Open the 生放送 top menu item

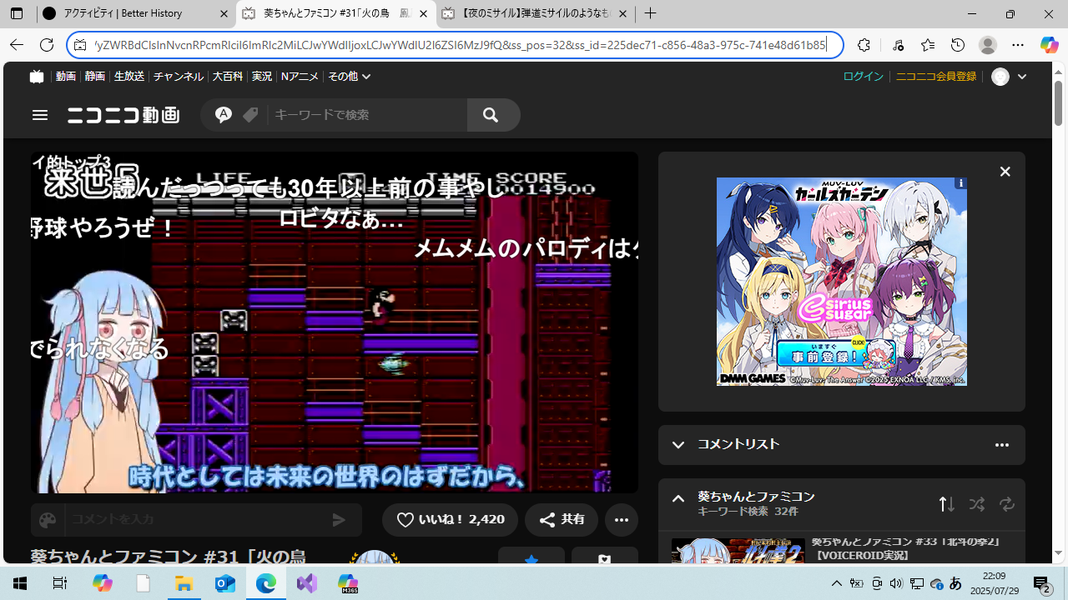129,76
